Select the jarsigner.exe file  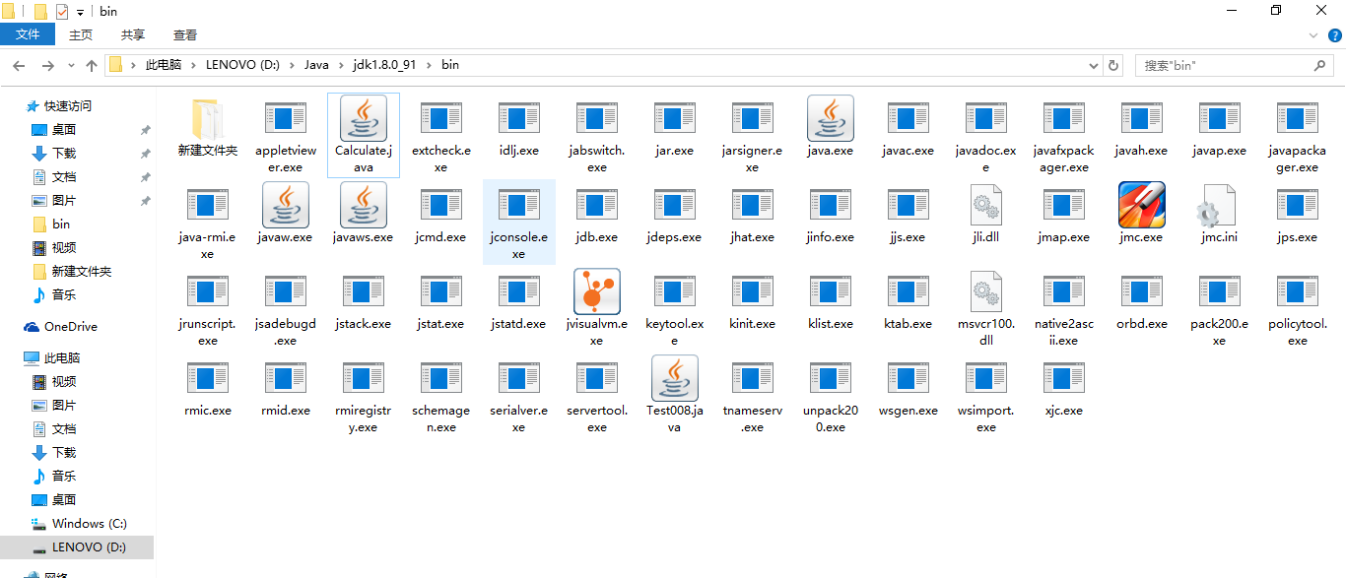point(753,135)
